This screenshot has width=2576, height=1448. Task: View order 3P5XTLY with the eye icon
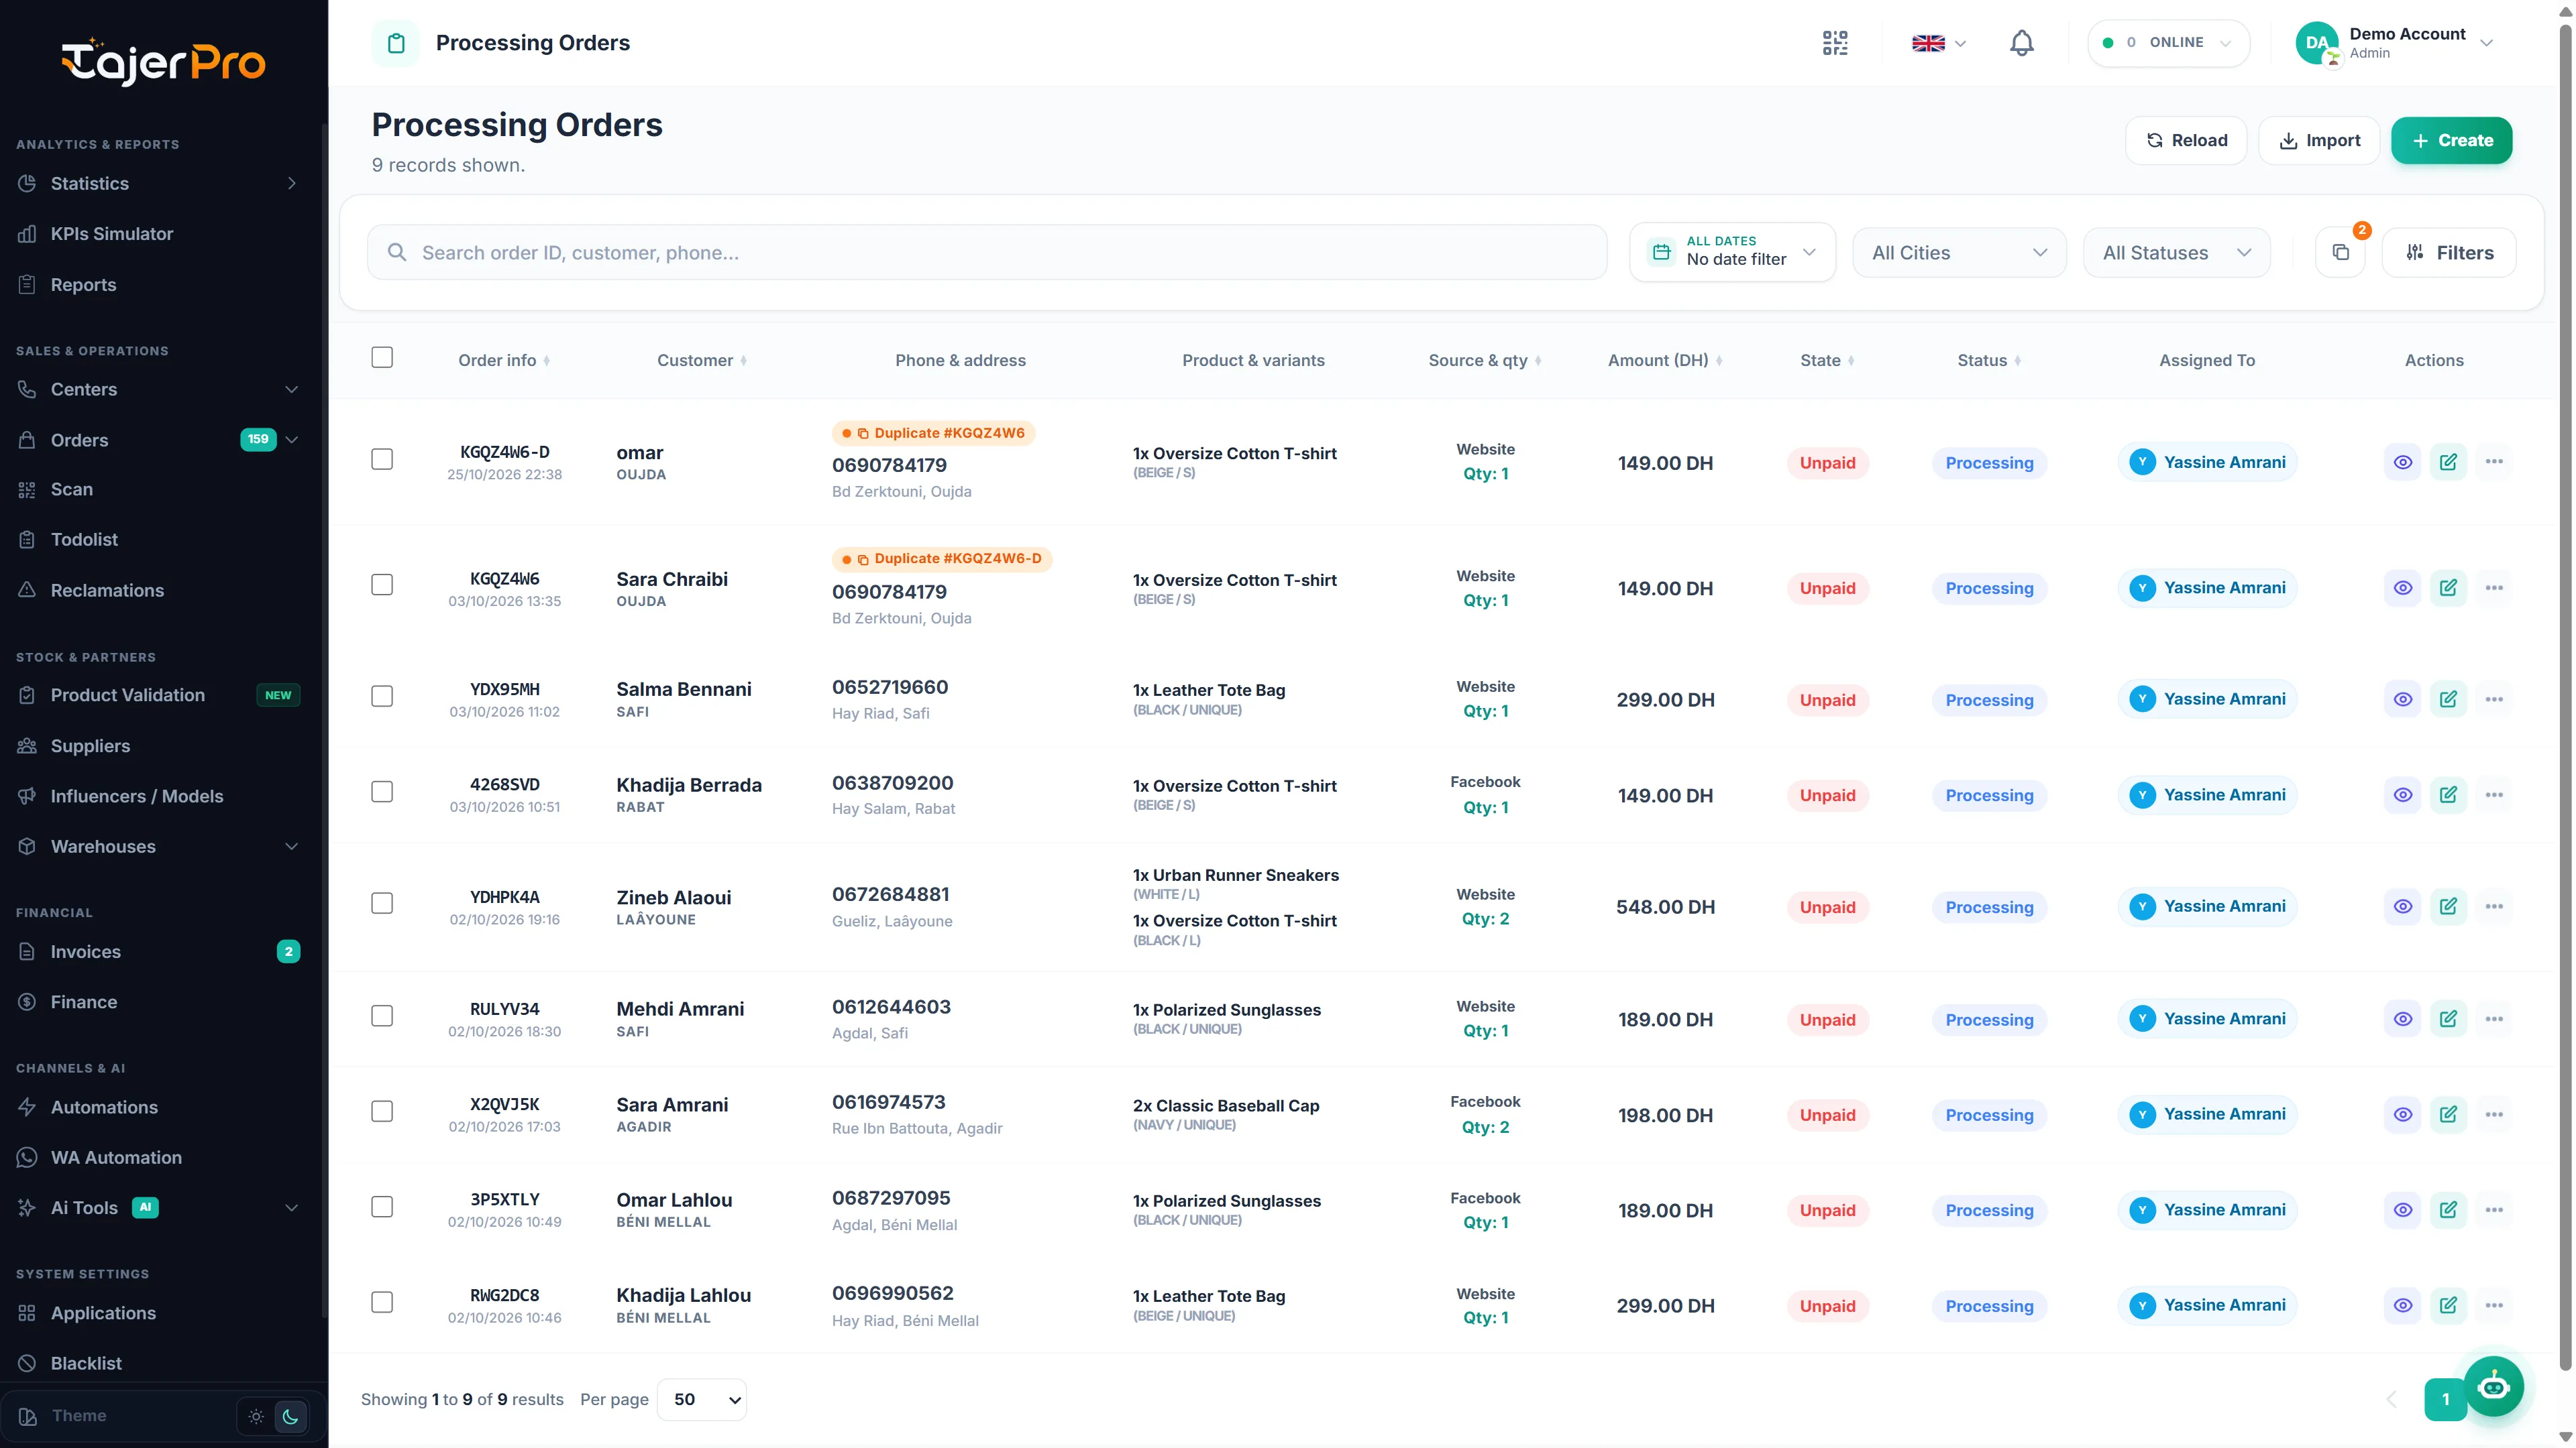(2402, 1210)
